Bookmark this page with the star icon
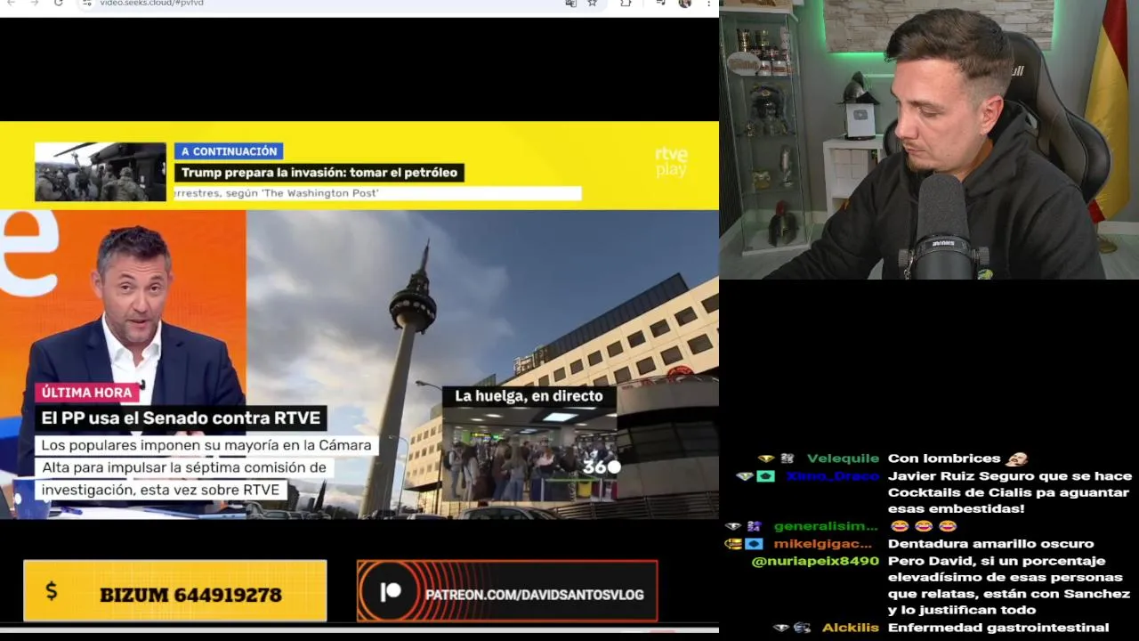Viewport: 1139px width, 641px height. click(x=592, y=3)
